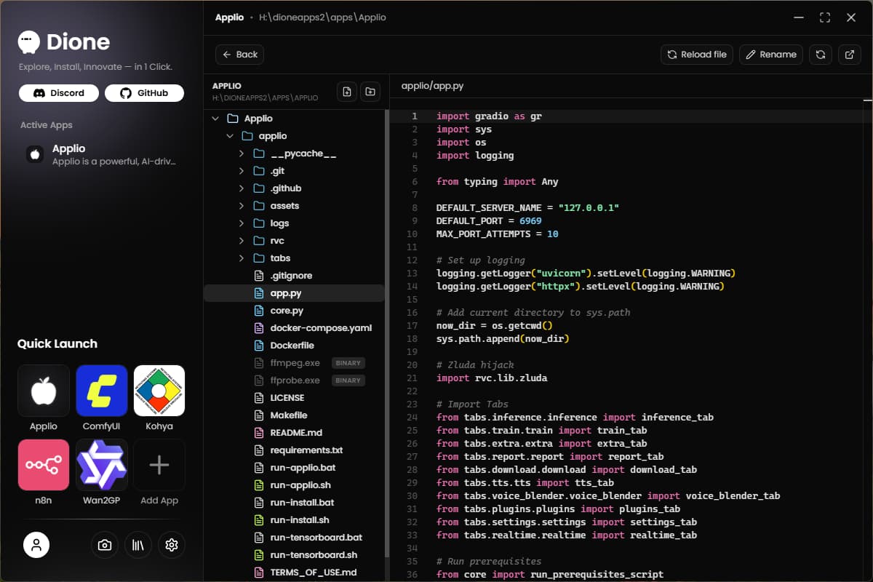Click line number 1 in gutter
The height and width of the screenshot is (582, 873).
click(x=415, y=116)
